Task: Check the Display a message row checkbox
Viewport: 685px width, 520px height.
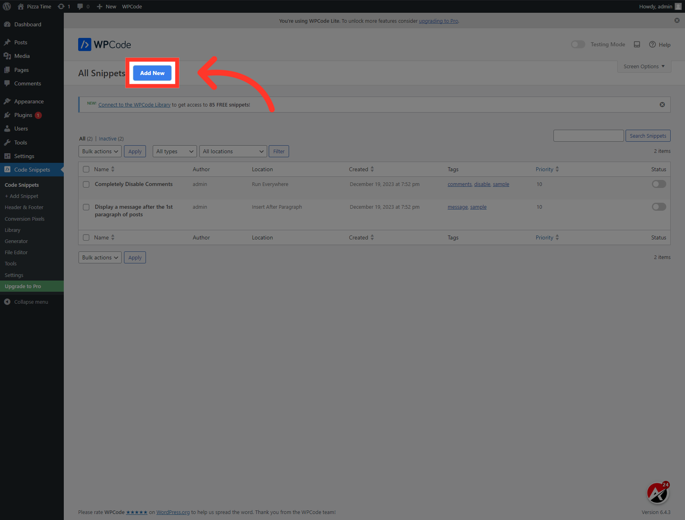Action: tap(86, 207)
